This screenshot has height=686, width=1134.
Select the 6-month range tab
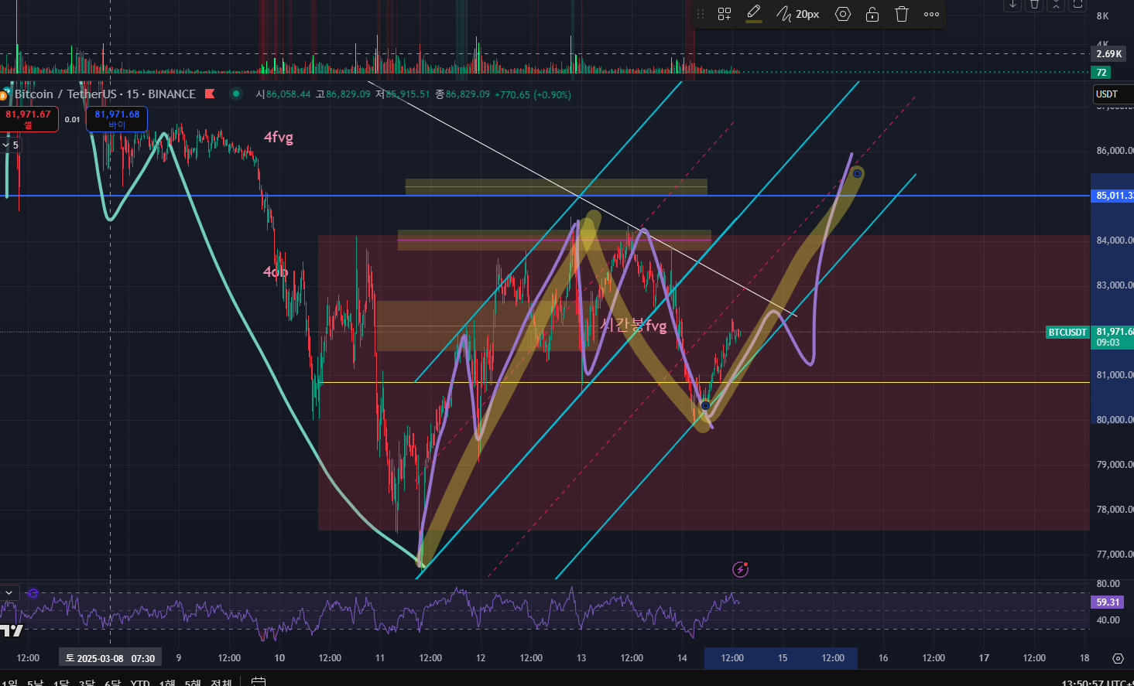(x=113, y=684)
